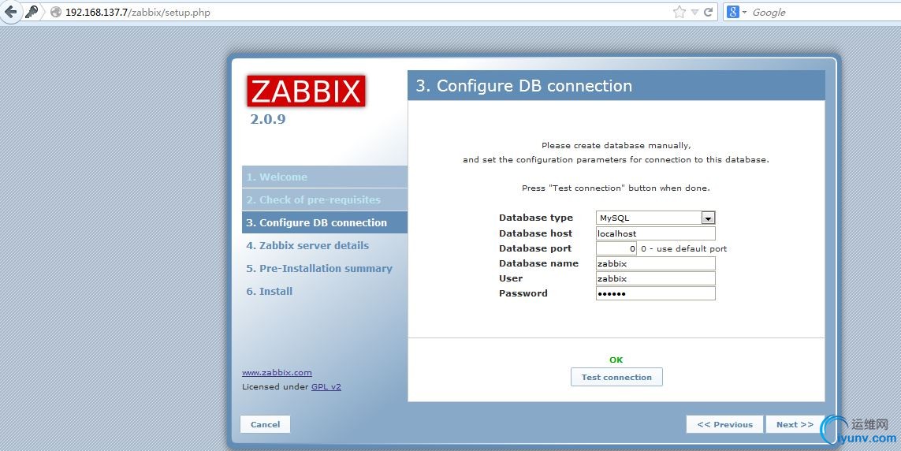This screenshot has height=451, width=901.
Task: Click the key icon beside the back button
Action: coord(32,12)
